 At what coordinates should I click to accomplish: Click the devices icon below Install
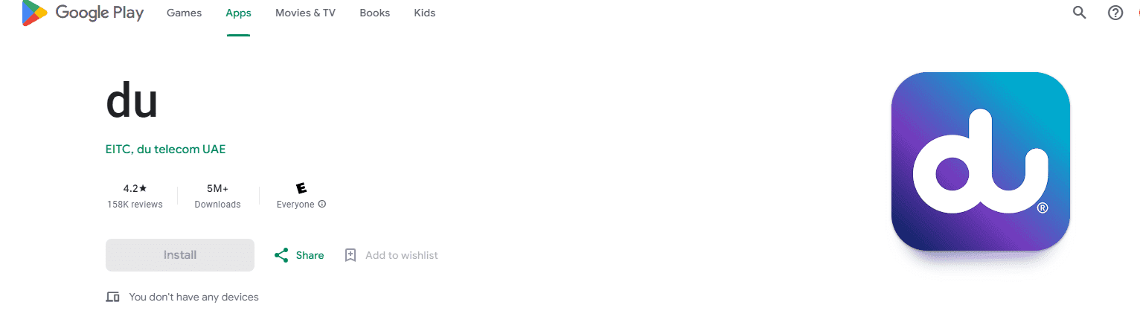coord(113,297)
